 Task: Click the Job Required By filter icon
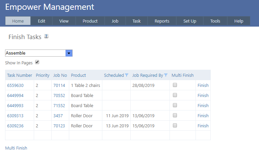(166, 75)
